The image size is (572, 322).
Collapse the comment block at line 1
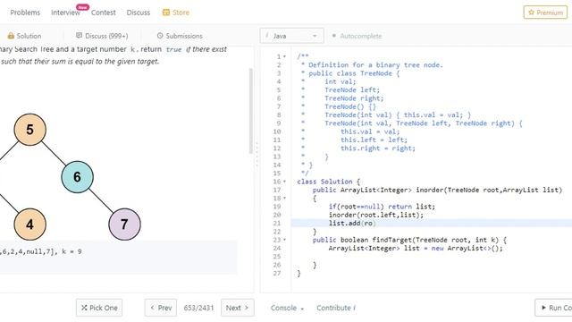coord(284,56)
